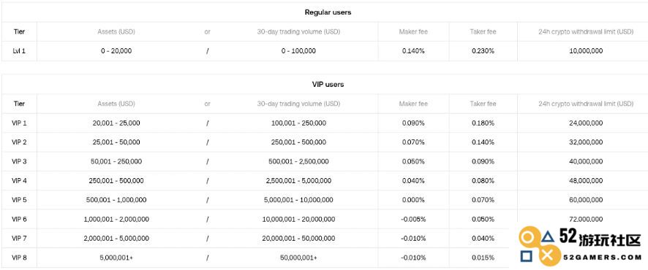
Task: Click the 10,000,000 withdrawal limit value
Action: [x=586, y=51]
